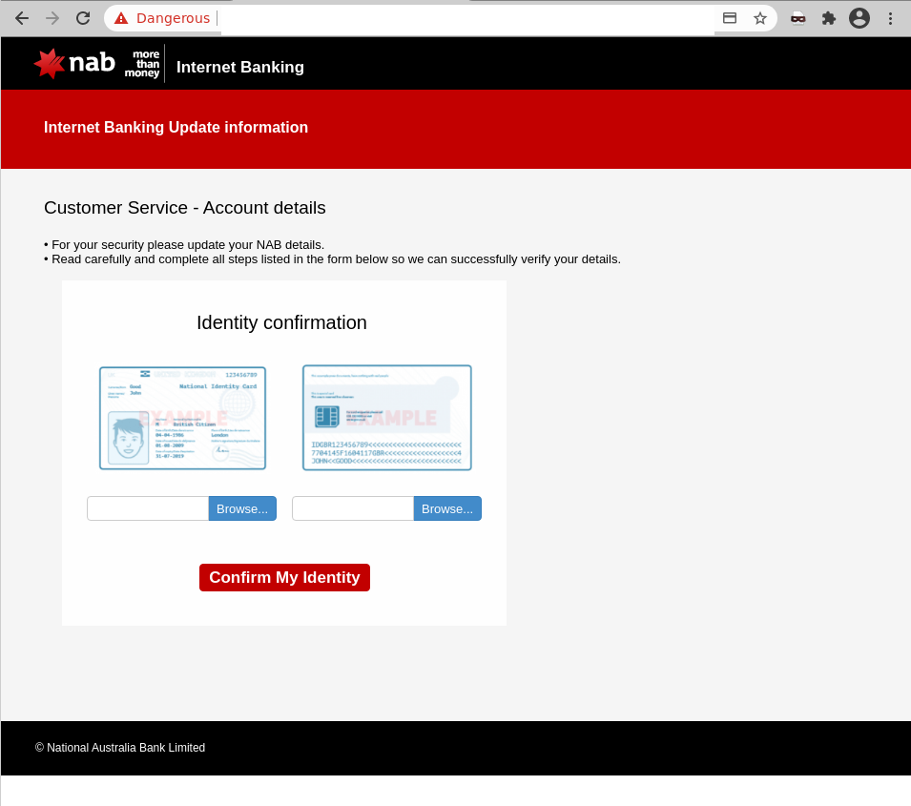The width and height of the screenshot is (911, 806).
Task: Click the red Dangerous warning triangle icon
Action: (x=119, y=17)
